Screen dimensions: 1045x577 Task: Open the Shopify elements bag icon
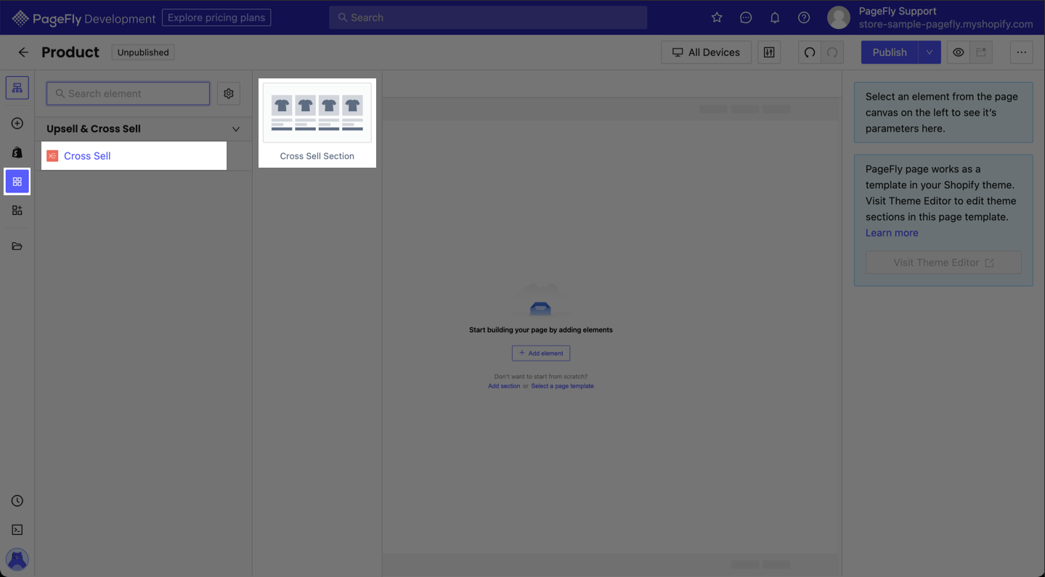point(17,152)
